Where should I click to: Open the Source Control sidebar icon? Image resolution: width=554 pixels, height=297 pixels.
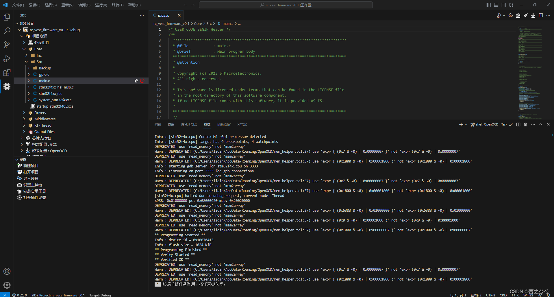tap(7, 45)
